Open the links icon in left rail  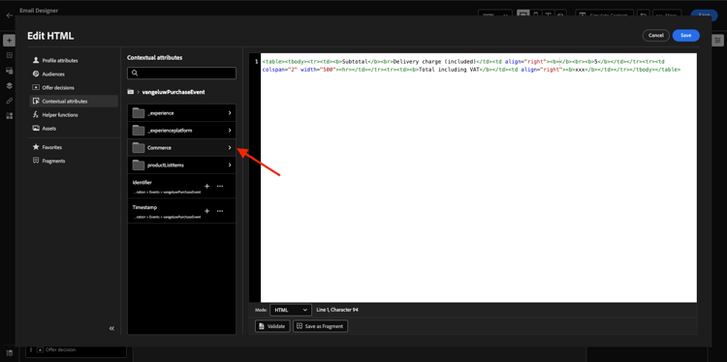click(x=10, y=101)
